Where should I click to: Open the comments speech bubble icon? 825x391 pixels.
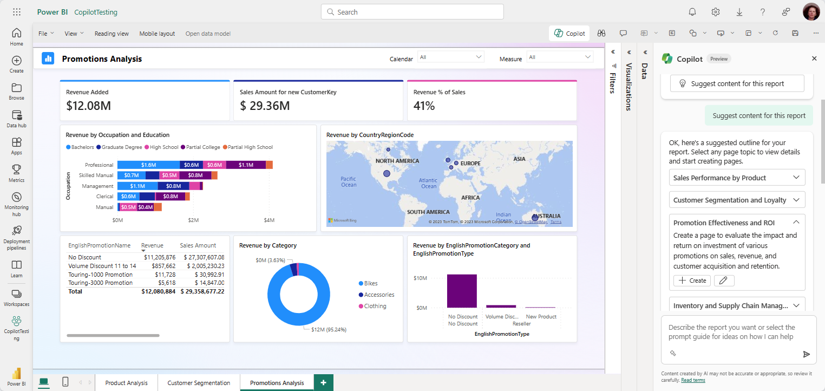click(623, 33)
